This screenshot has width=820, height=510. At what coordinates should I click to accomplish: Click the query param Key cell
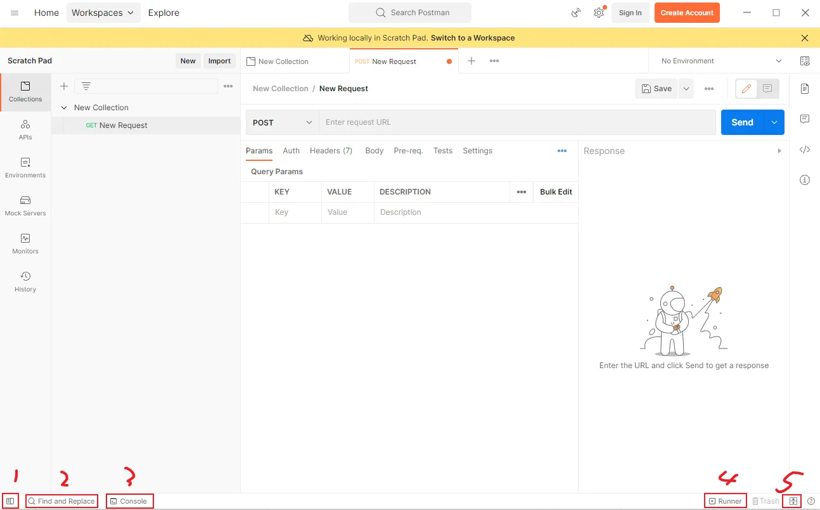295,213
